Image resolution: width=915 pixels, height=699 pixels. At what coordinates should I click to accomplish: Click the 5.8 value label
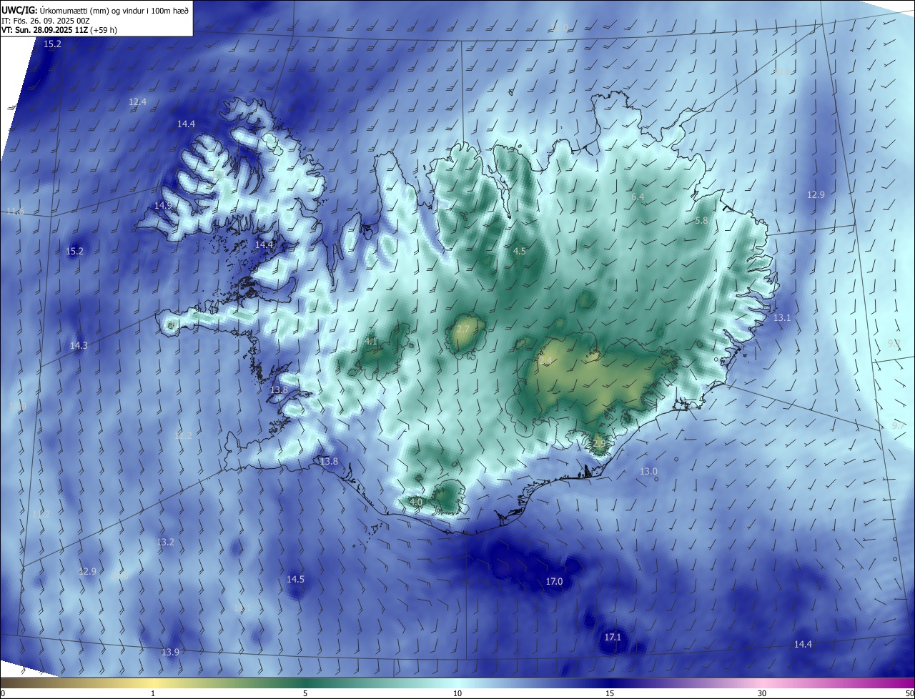(x=701, y=222)
